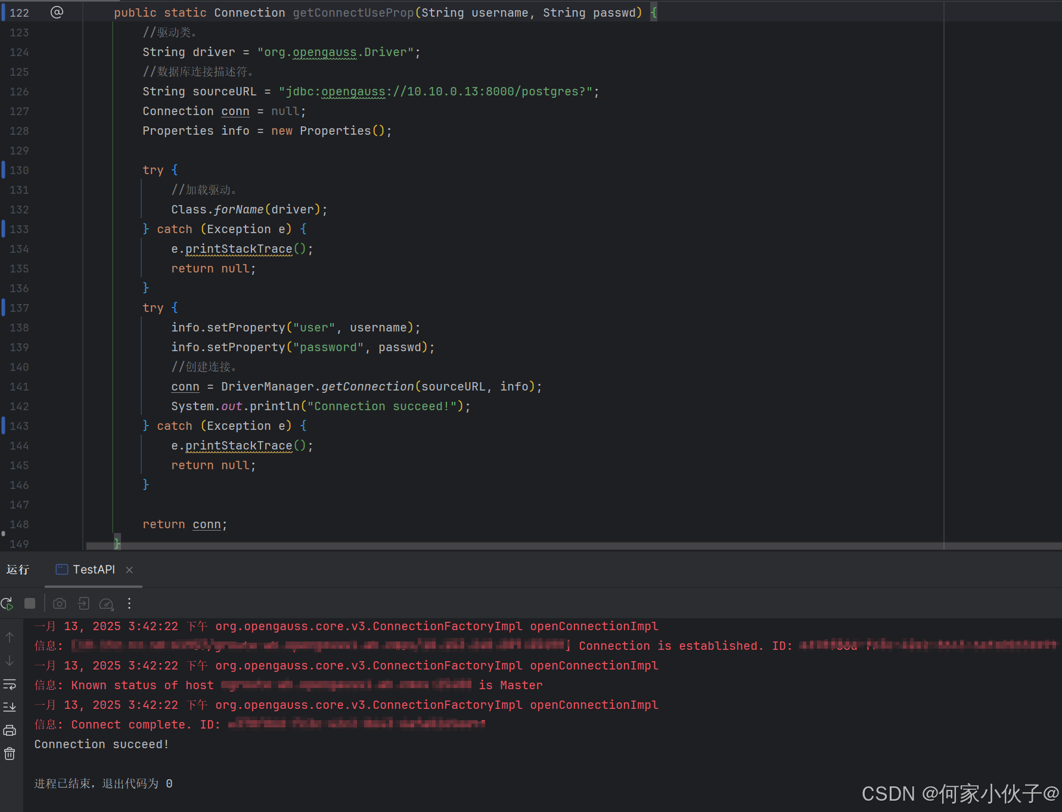
Task: Click the @ annotation icon on line 122
Action: point(57,12)
